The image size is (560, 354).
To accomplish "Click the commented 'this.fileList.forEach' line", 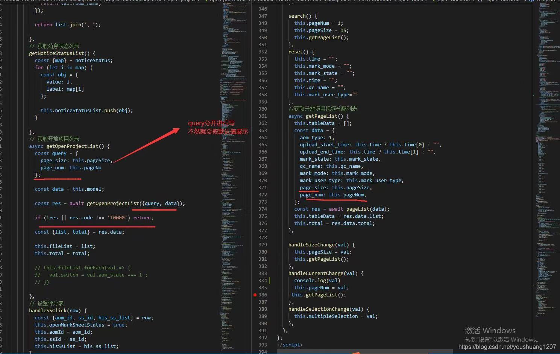I will tap(82, 268).
